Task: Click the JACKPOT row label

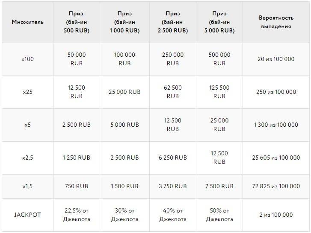Action: [28, 215]
